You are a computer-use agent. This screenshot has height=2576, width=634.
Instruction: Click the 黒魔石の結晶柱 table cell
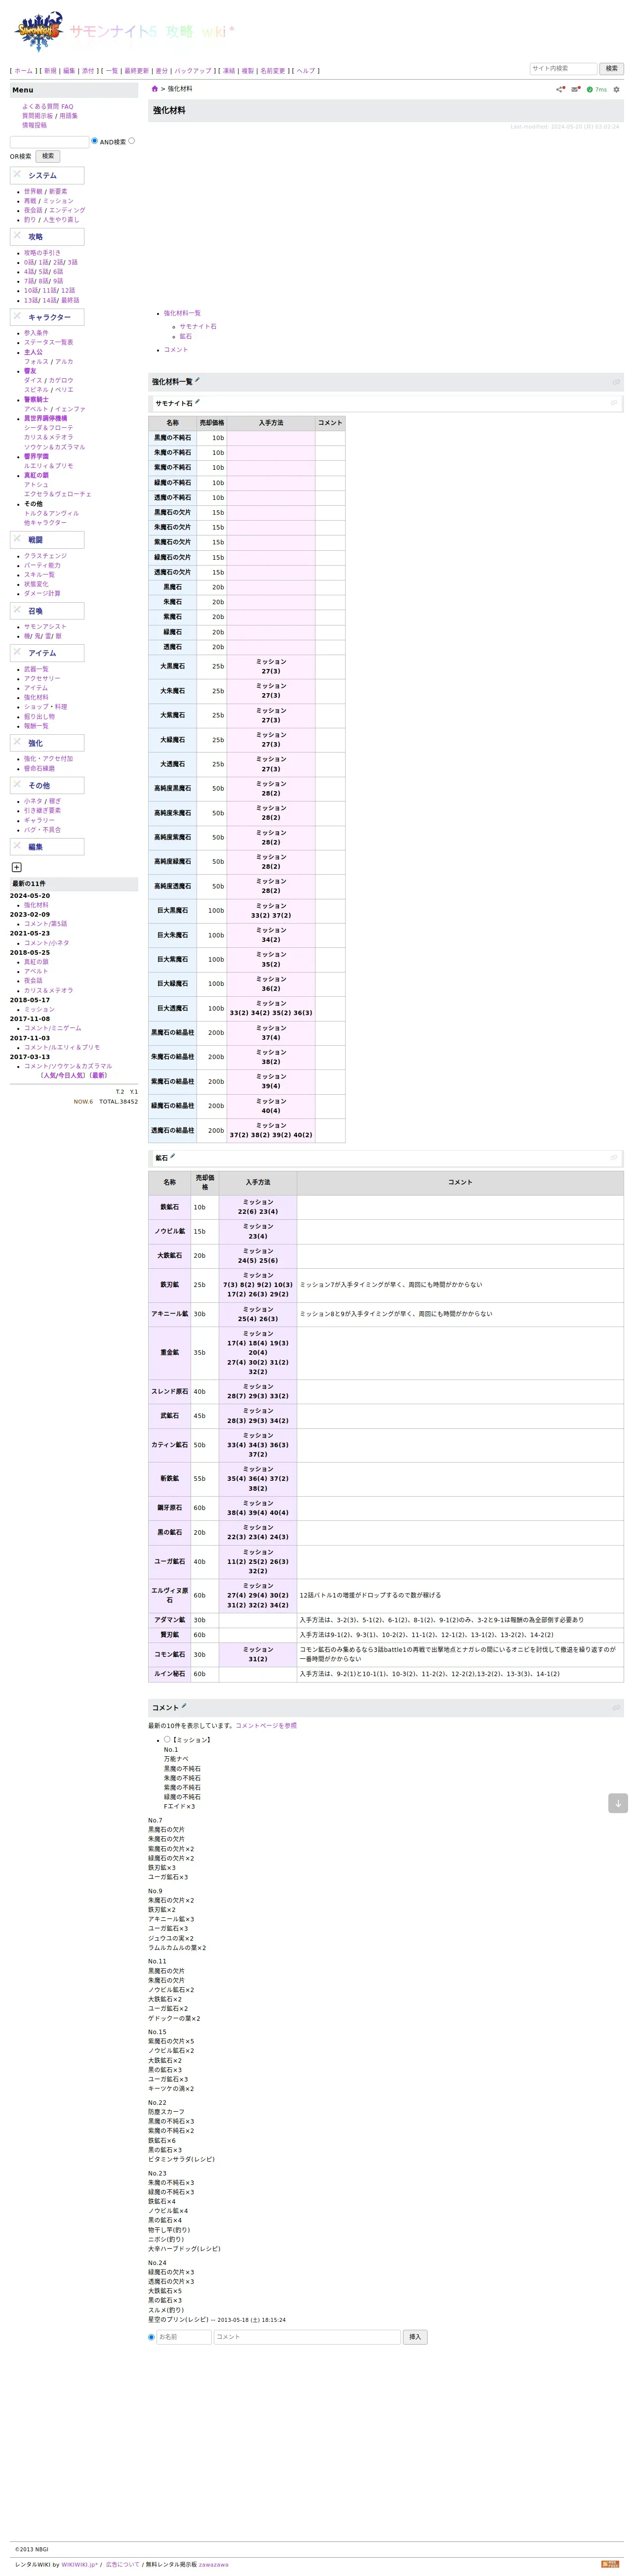tap(172, 1032)
